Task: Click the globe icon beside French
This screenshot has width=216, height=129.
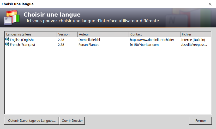Action: click(x=7, y=45)
